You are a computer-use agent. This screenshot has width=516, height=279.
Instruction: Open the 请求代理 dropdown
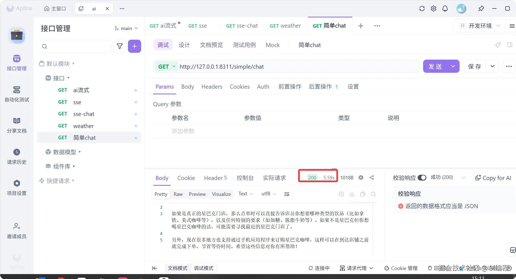(x=356, y=268)
